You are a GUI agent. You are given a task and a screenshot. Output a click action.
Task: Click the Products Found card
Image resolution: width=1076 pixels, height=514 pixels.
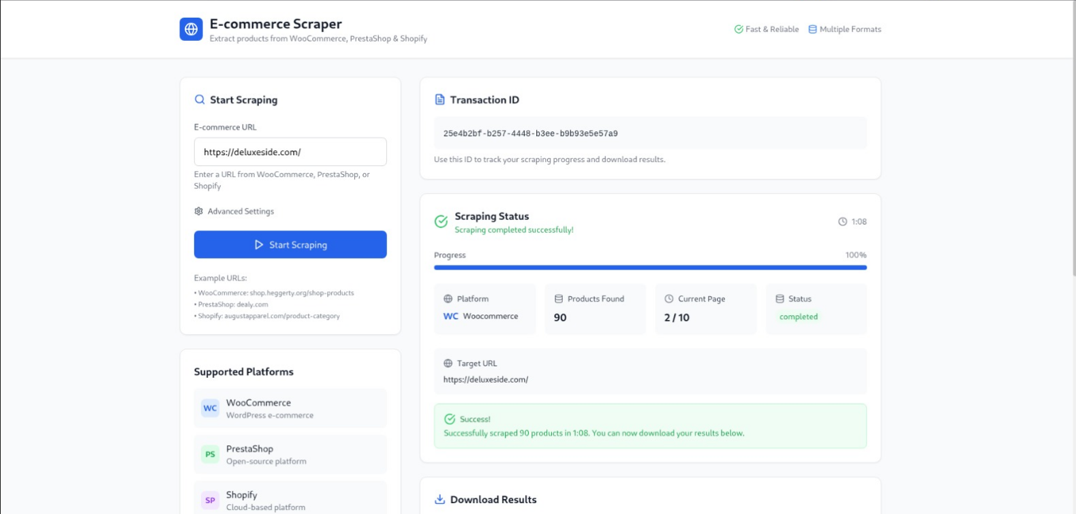[595, 308]
